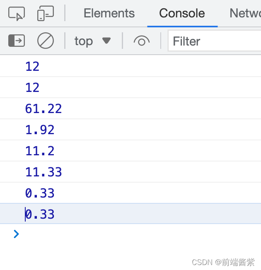Screen dimensions: 261x270
Task: Switch to the Elements tab
Action: coord(109,13)
